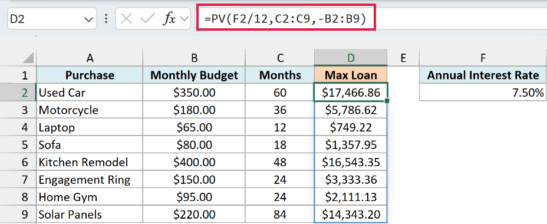Open the Name Box dropdown arrow

pos(88,19)
